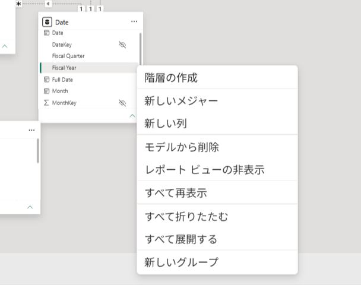
Task: Click the Date table database icon
Action: 47,22
